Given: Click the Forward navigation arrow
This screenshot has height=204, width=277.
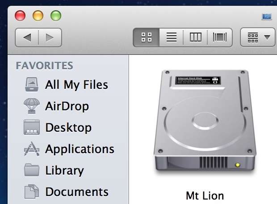Looking at the screenshot, I should click(50, 37).
